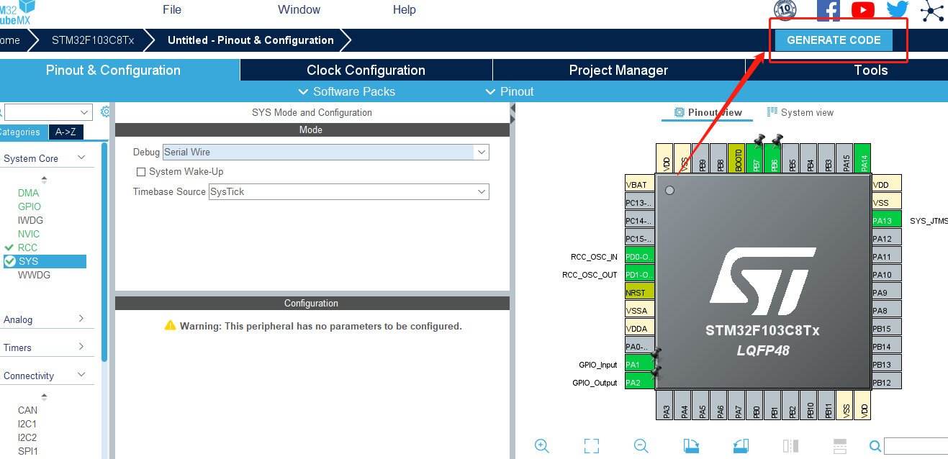
Task: Open the File menu
Action: (172, 9)
